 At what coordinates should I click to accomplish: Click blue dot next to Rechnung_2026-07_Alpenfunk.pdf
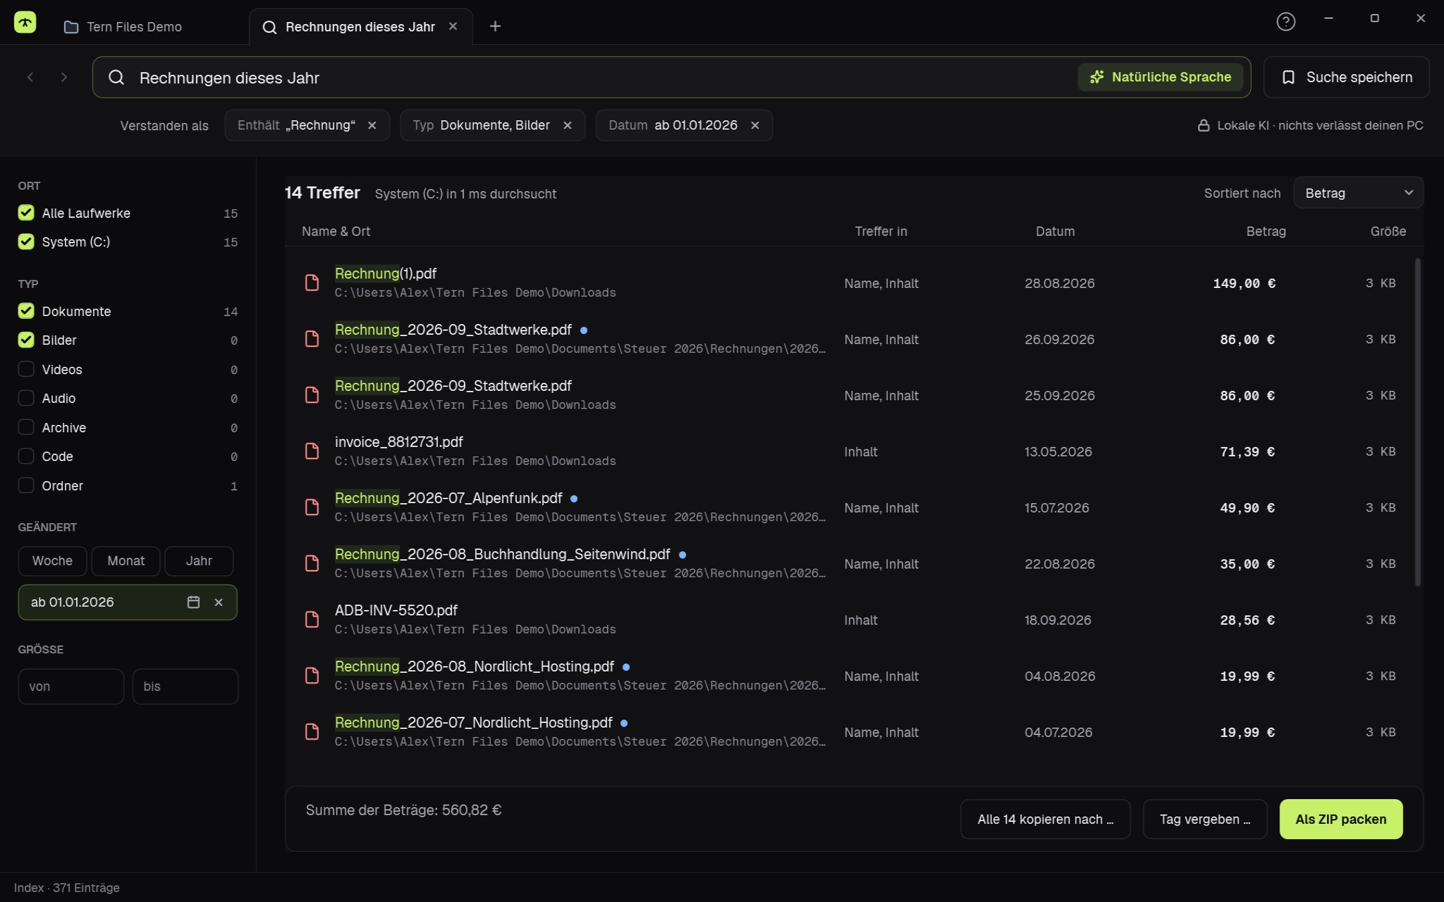tap(574, 498)
